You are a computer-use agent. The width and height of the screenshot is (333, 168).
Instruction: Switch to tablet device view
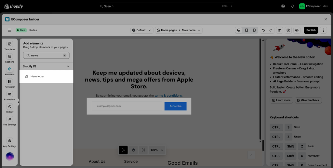(x=246, y=30)
